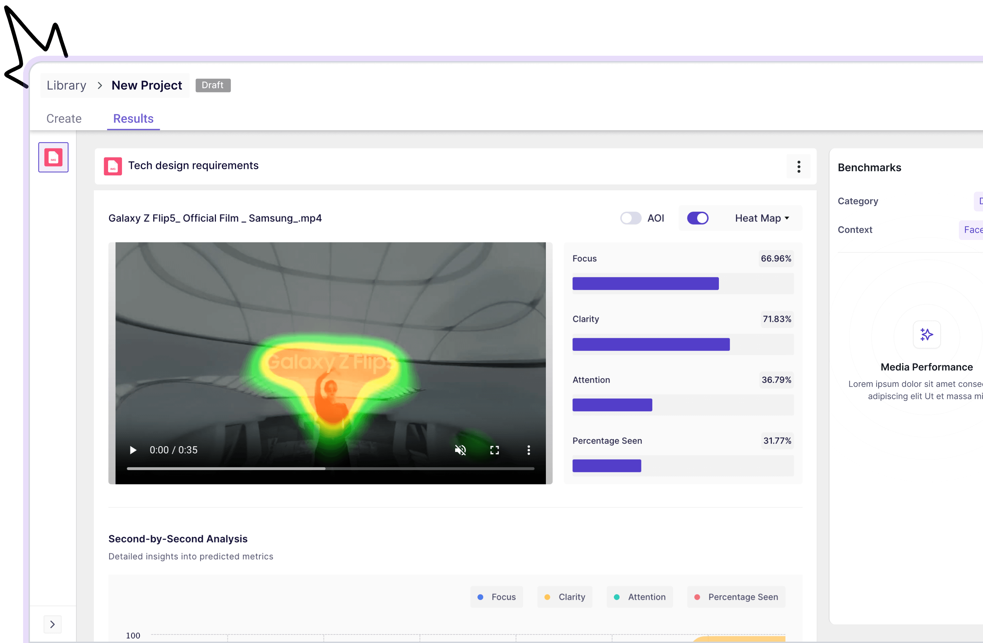Click the Media Performance title

pyautogui.click(x=927, y=367)
